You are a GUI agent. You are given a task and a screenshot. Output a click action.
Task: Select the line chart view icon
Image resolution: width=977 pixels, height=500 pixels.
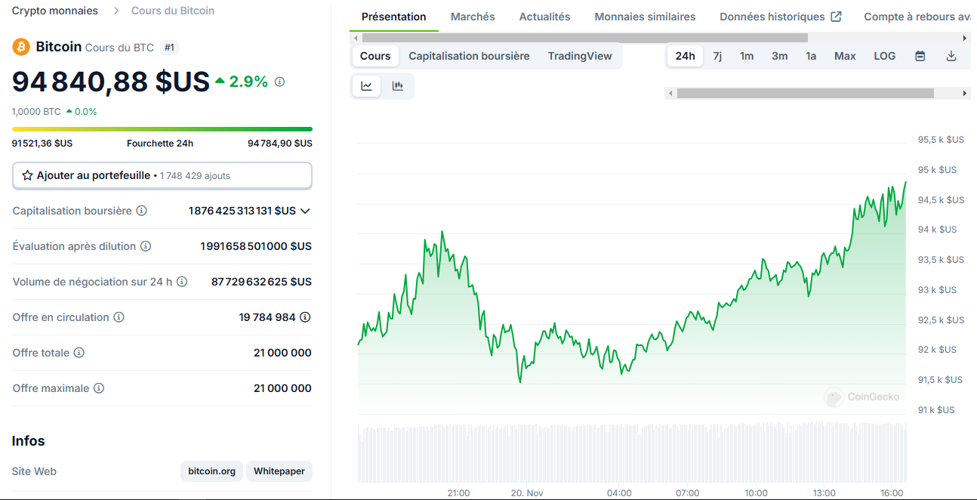367,86
